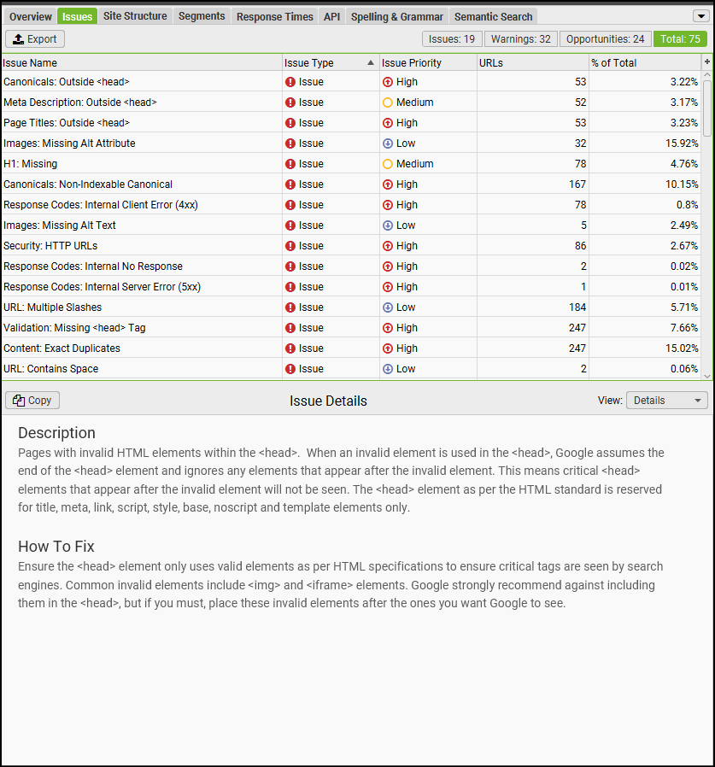This screenshot has width=715, height=767.
Task: Click the down arrow on the vertical scrollbar
Action: pyautogui.click(x=707, y=376)
